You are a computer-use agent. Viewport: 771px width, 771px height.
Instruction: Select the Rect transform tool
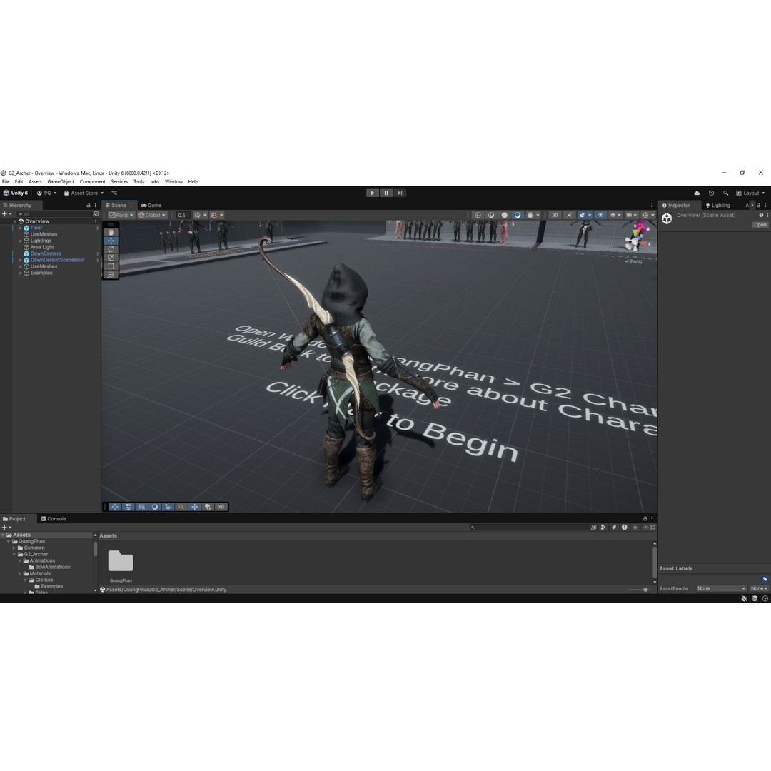[x=111, y=266]
